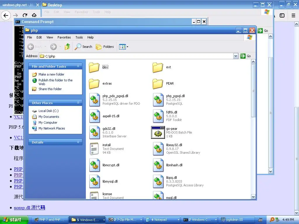Click the Forward navigation arrow in php window
Screen dimensions: 299x224
pos(53,47)
